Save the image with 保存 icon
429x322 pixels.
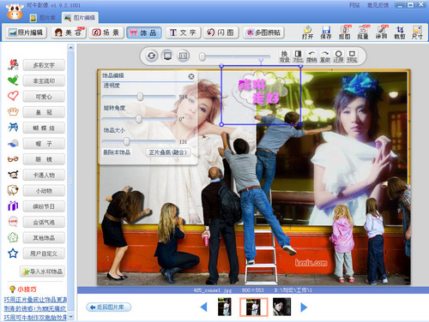point(326,33)
